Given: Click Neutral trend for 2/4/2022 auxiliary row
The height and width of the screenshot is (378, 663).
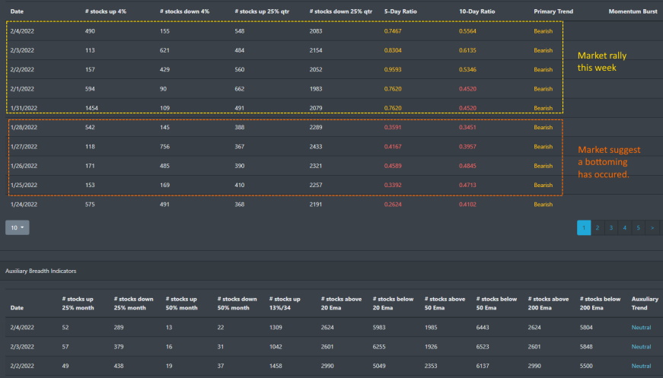Looking at the screenshot, I should point(641,327).
